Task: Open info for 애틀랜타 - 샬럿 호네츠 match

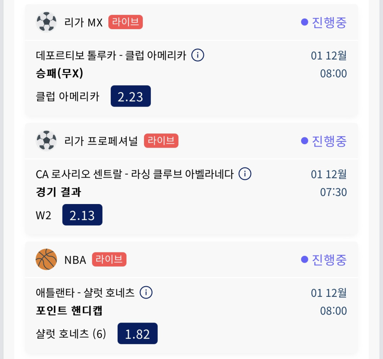Action: click(x=146, y=293)
